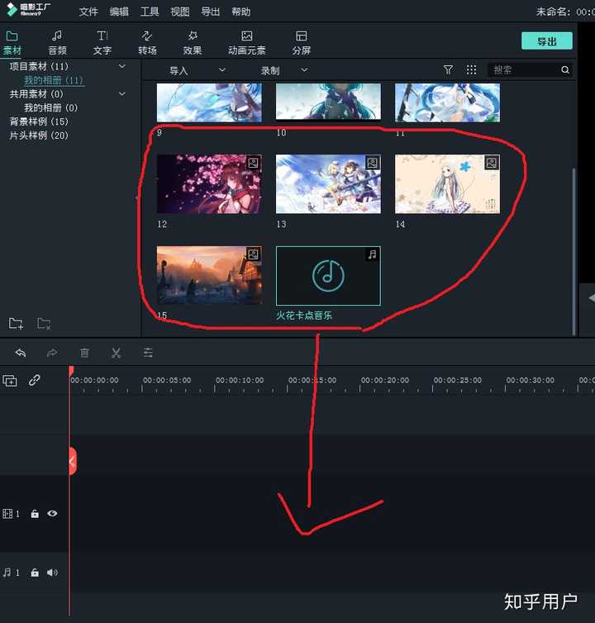Click the add new folder icon
This screenshot has height=623, width=595.
[x=16, y=323]
